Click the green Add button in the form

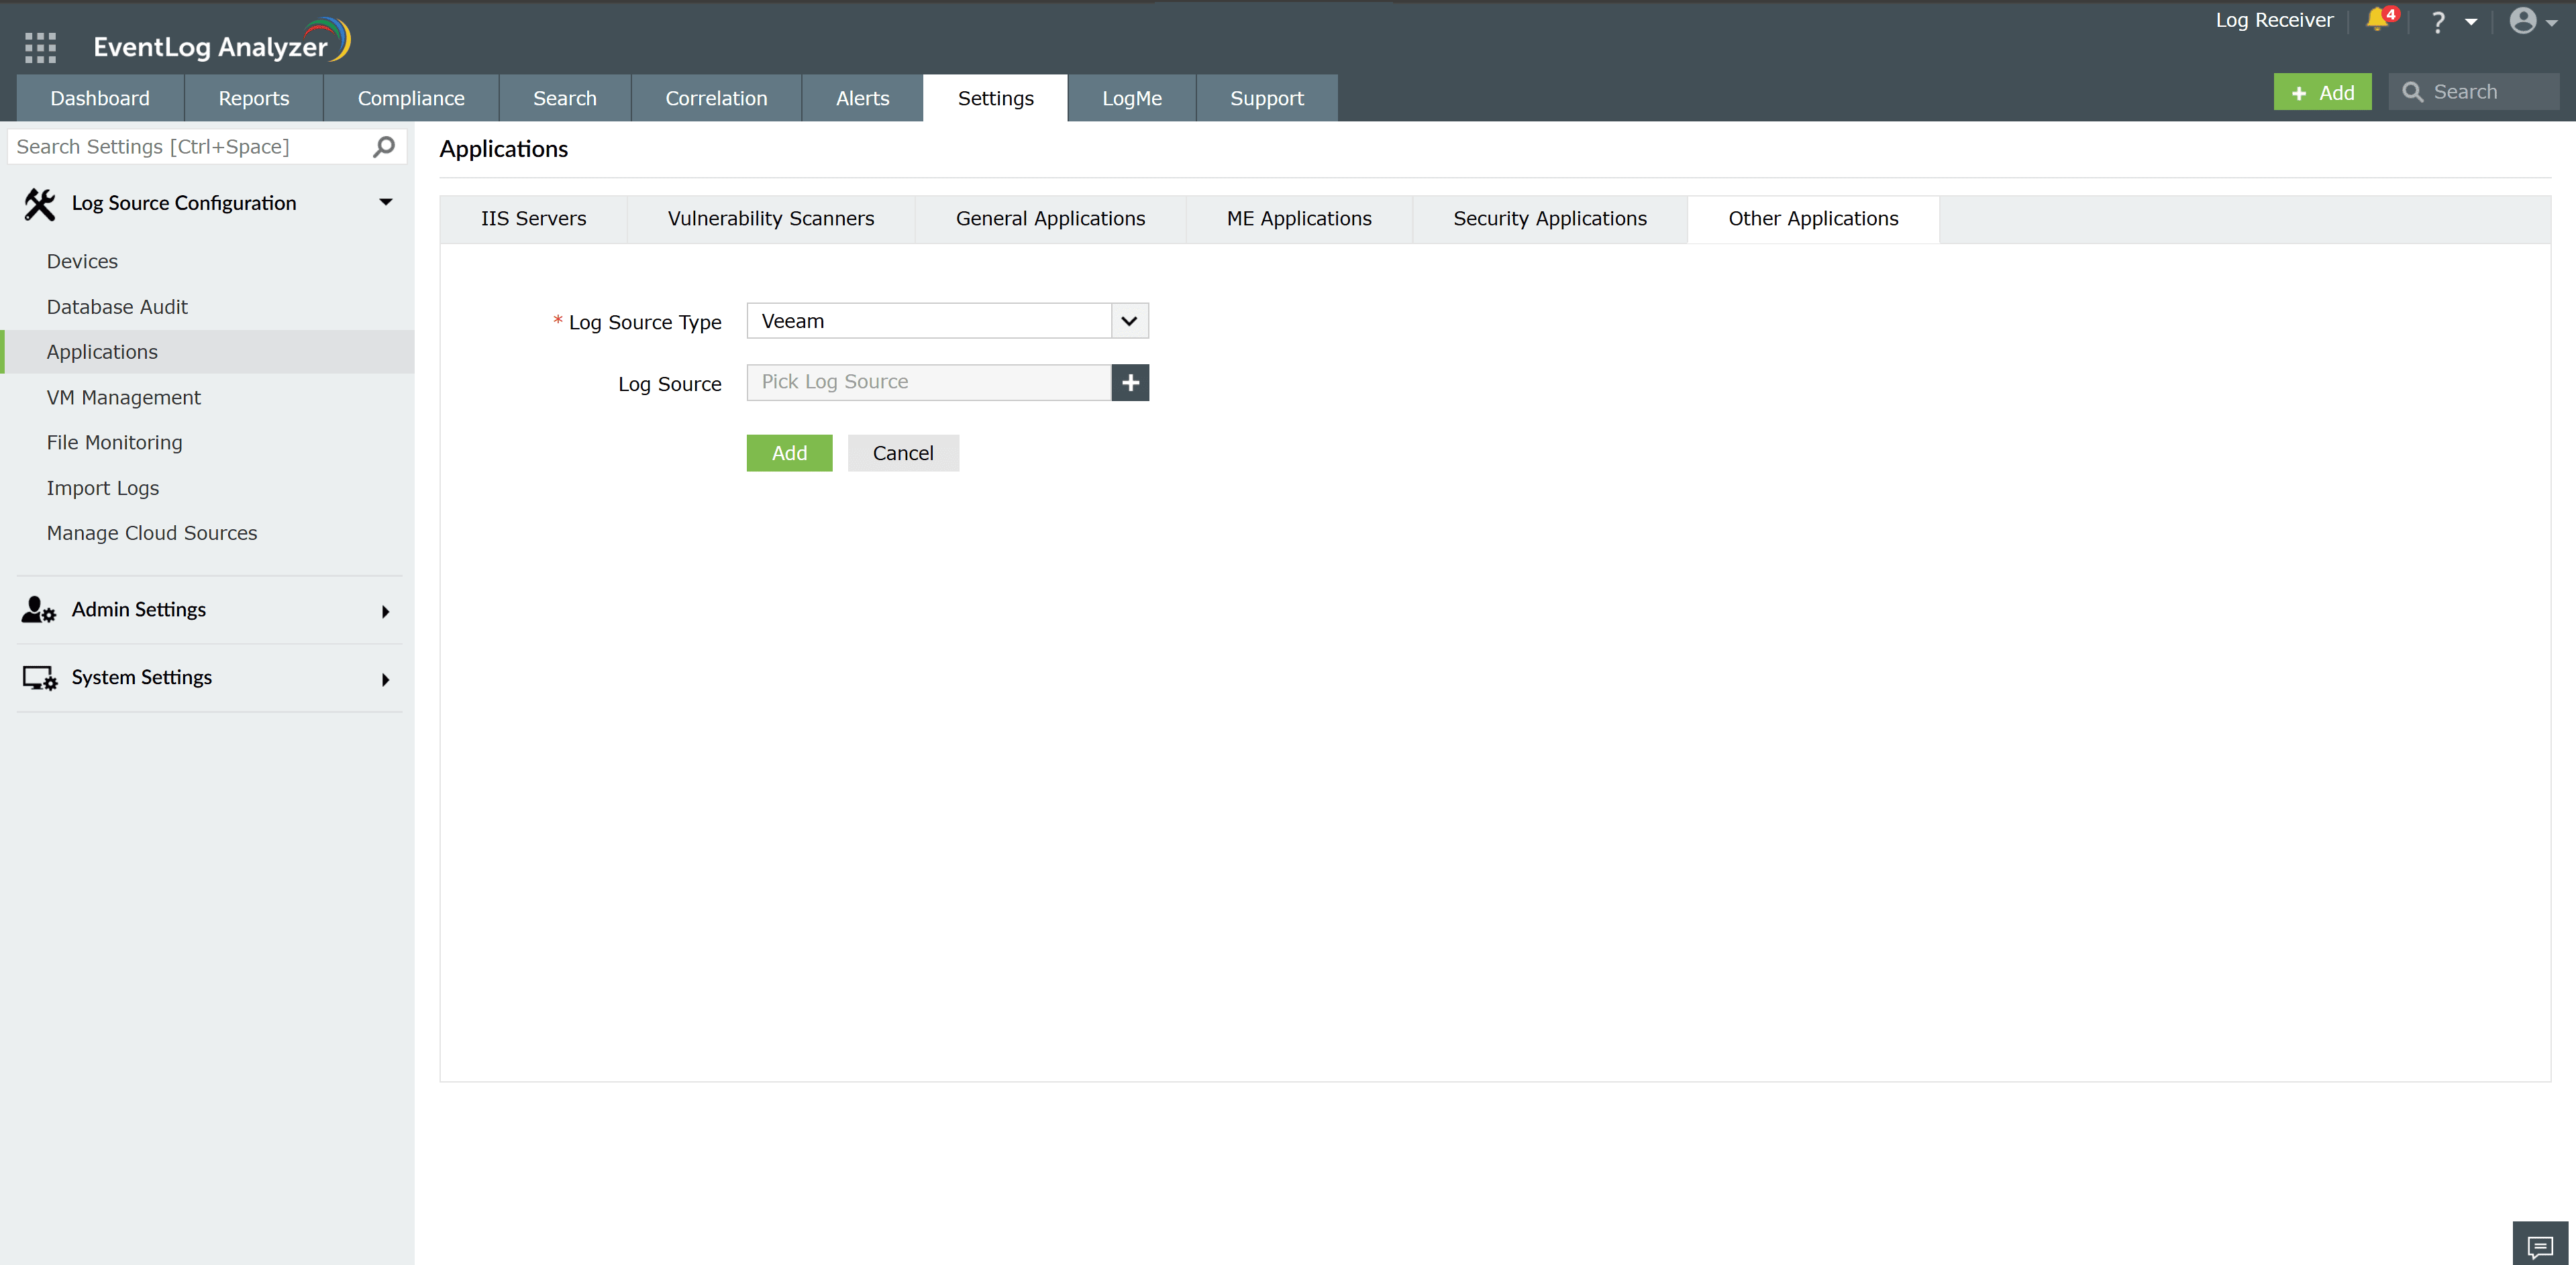tap(789, 453)
